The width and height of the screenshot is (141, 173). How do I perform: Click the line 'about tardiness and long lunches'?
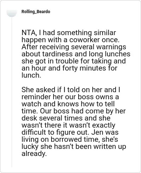tap(76, 54)
